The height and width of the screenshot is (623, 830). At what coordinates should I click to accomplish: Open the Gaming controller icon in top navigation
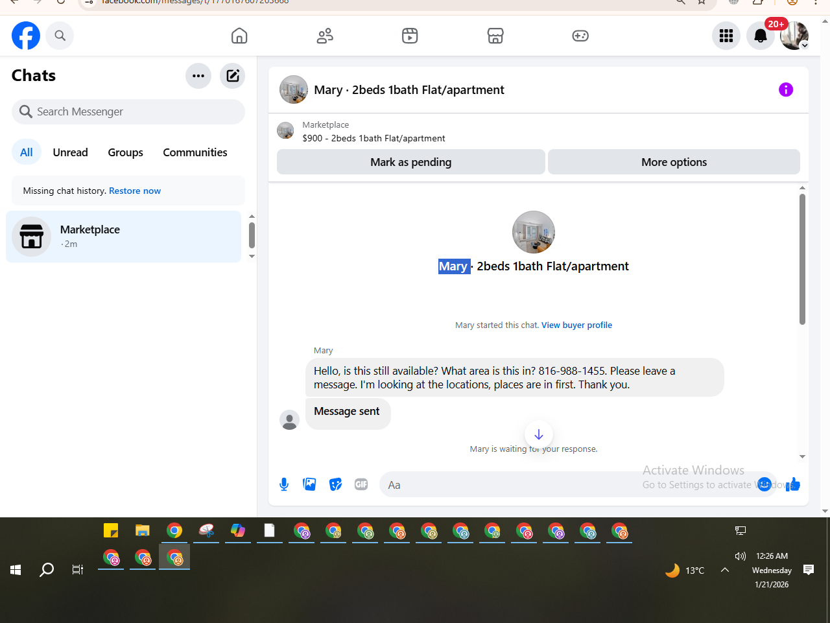[580, 36]
